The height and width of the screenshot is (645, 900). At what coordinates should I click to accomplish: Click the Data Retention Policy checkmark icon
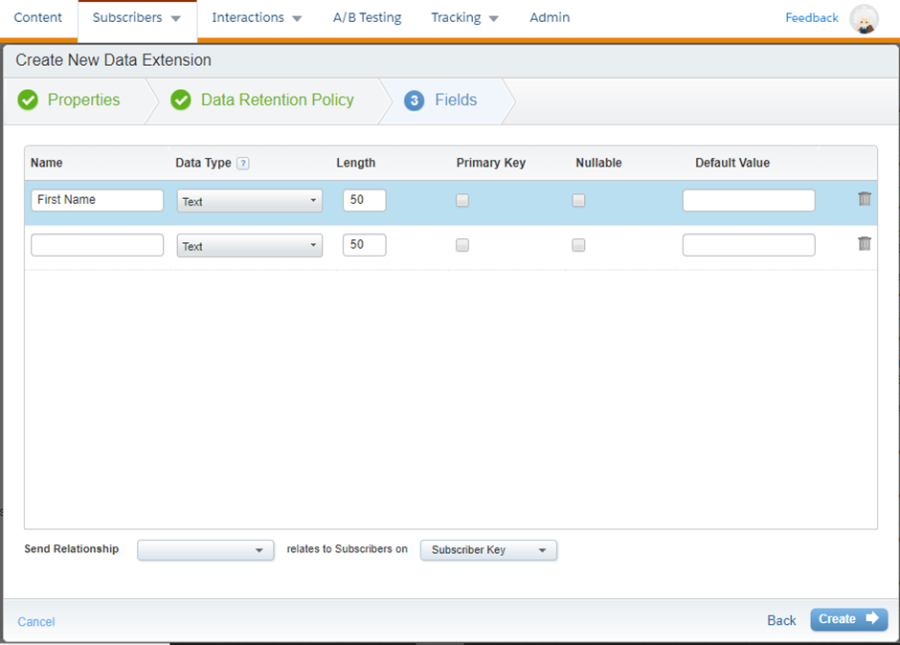pyautogui.click(x=181, y=100)
